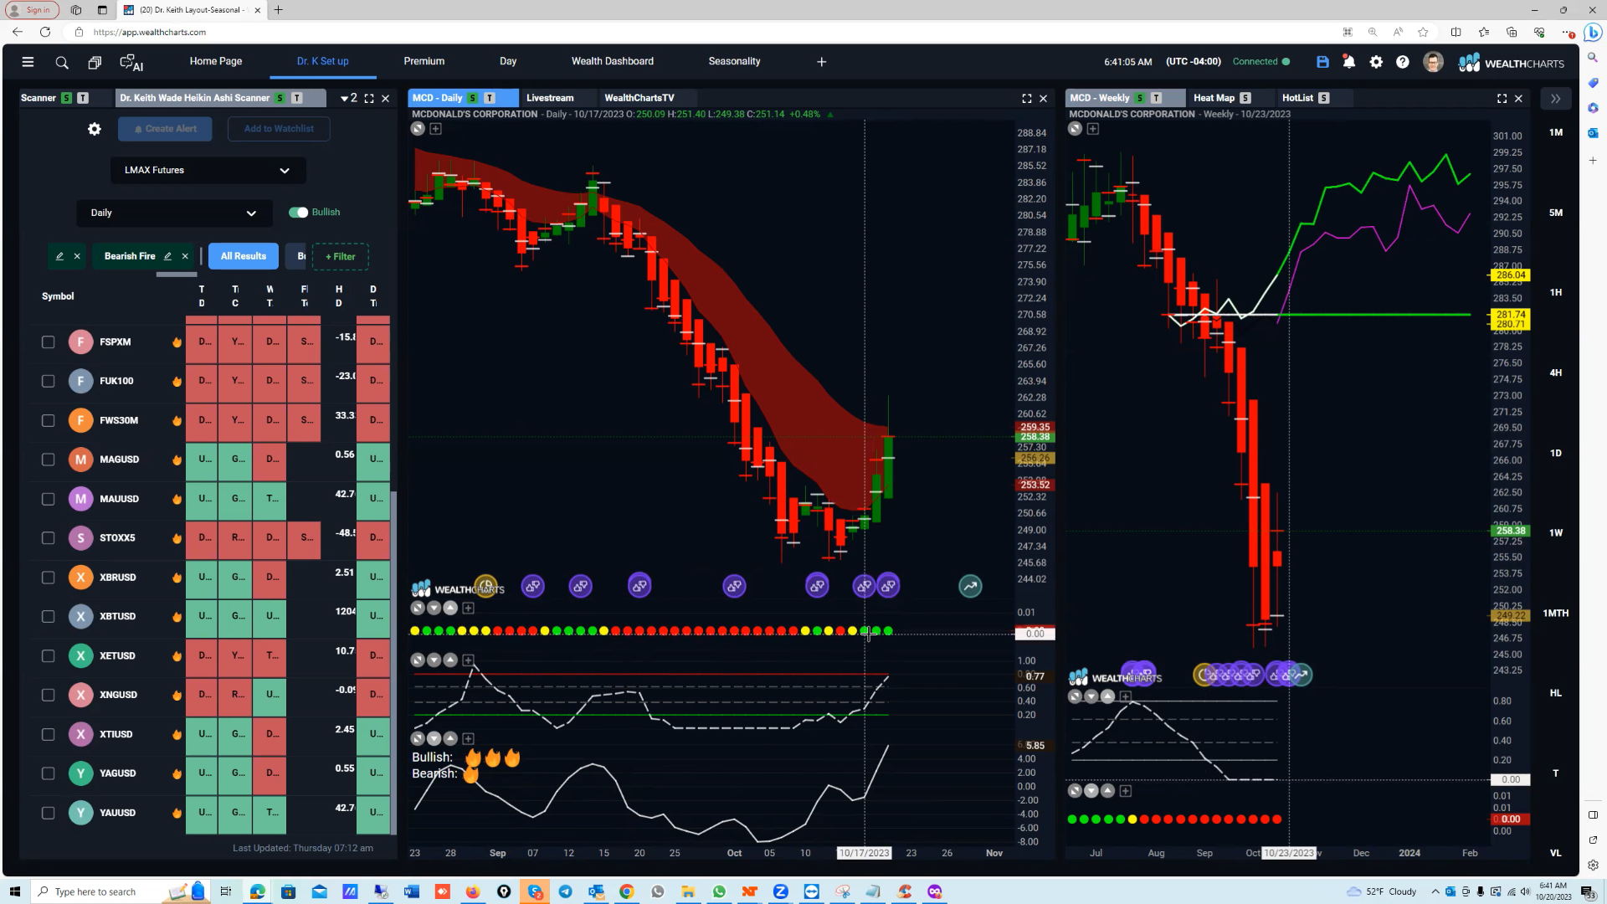Collapse oscillator indicator down arrow on daily chart
Viewport: 1607px width, 904px height.
point(434,660)
